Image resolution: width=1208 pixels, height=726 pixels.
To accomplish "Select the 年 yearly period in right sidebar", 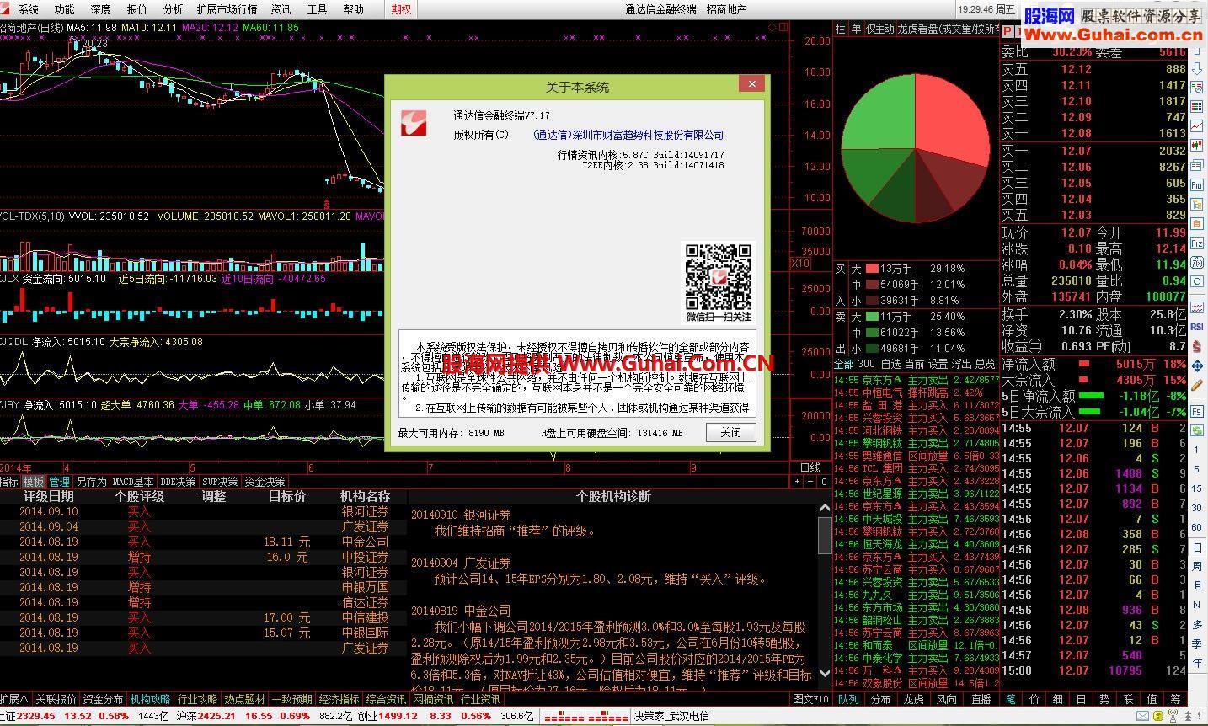I will click(1197, 663).
